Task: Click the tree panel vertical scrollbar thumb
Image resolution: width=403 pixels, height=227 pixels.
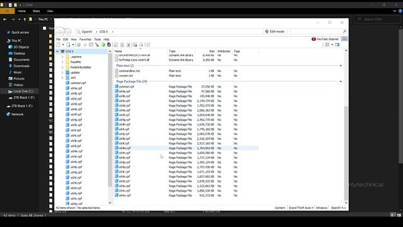Action: click(x=110, y=120)
